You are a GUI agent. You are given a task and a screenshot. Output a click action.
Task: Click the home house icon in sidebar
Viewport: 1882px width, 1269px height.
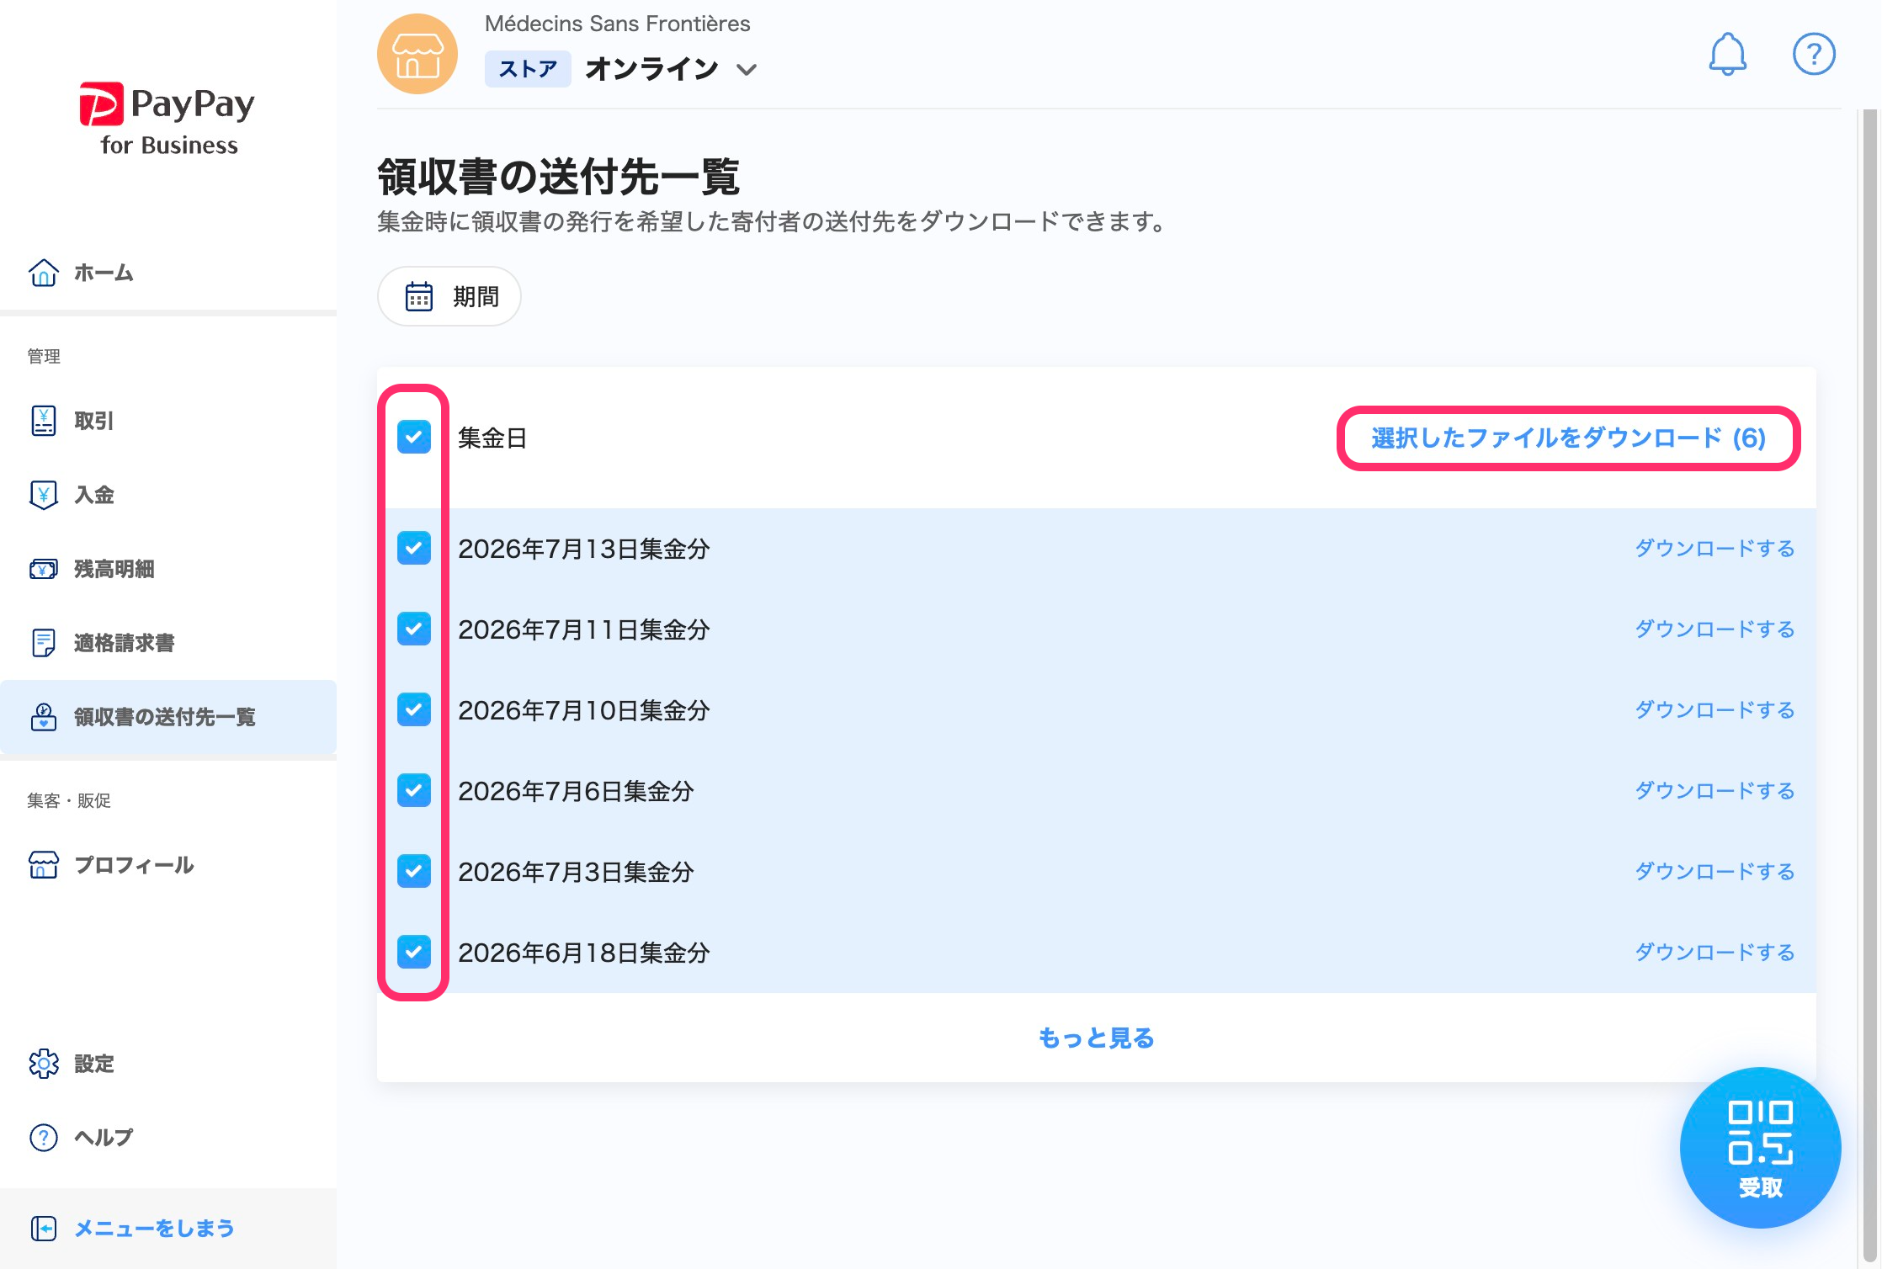click(x=44, y=273)
